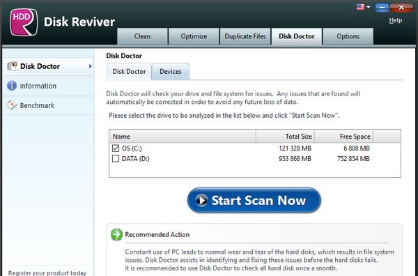The image size is (418, 276).
Task: Click the 121 328 MB total size value
Action: (295, 148)
